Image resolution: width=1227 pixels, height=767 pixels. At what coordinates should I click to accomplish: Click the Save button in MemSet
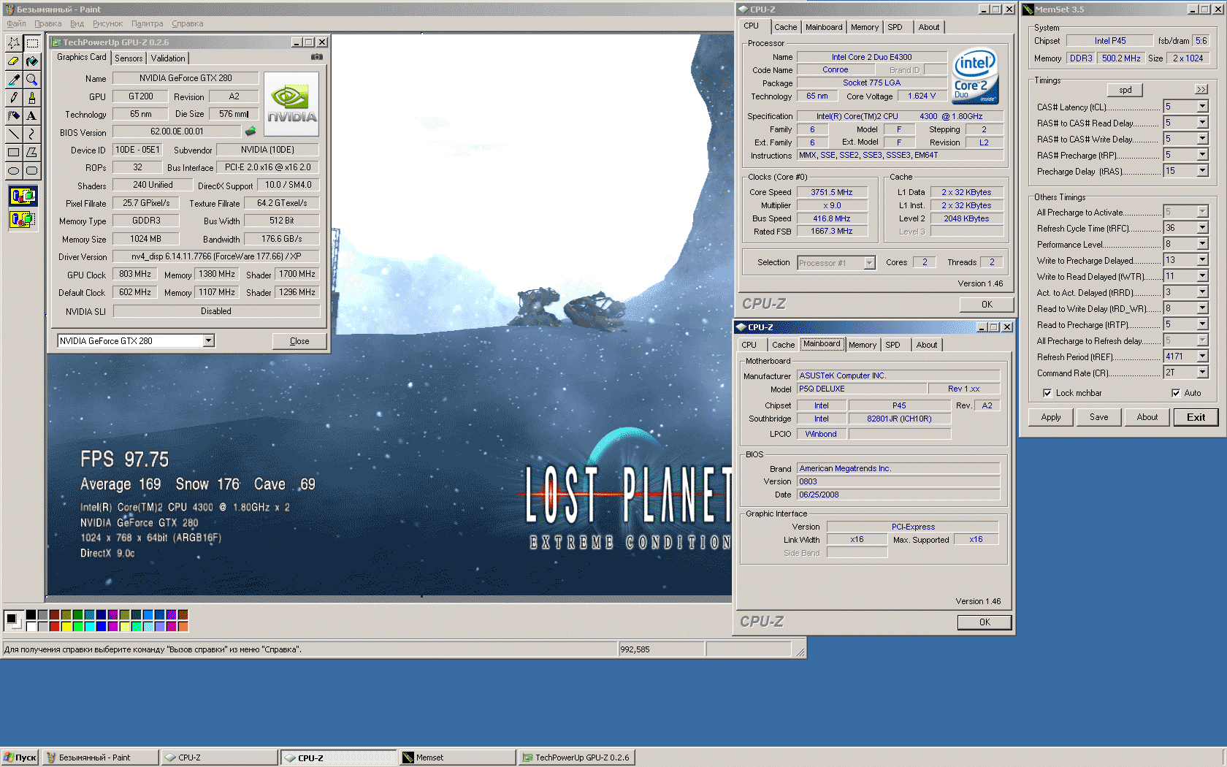click(x=1099, y=417)
